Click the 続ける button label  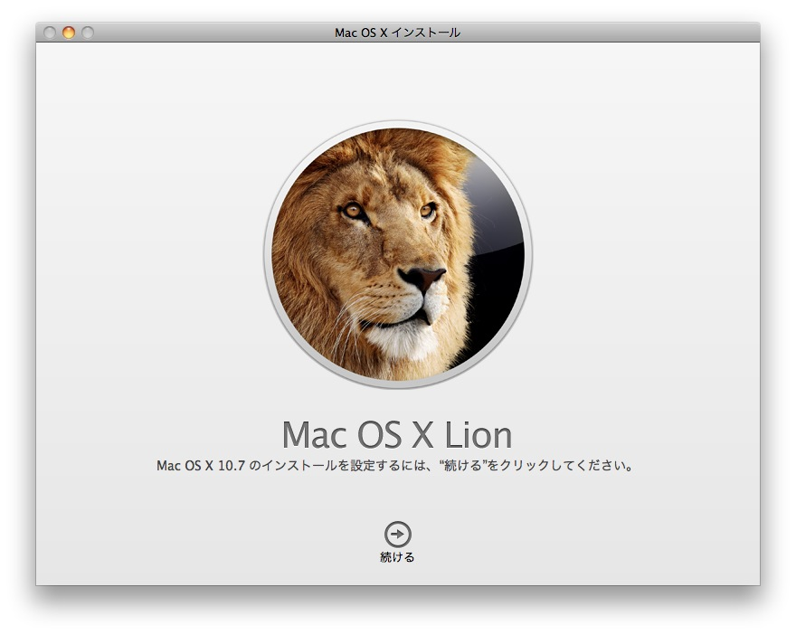398,554
